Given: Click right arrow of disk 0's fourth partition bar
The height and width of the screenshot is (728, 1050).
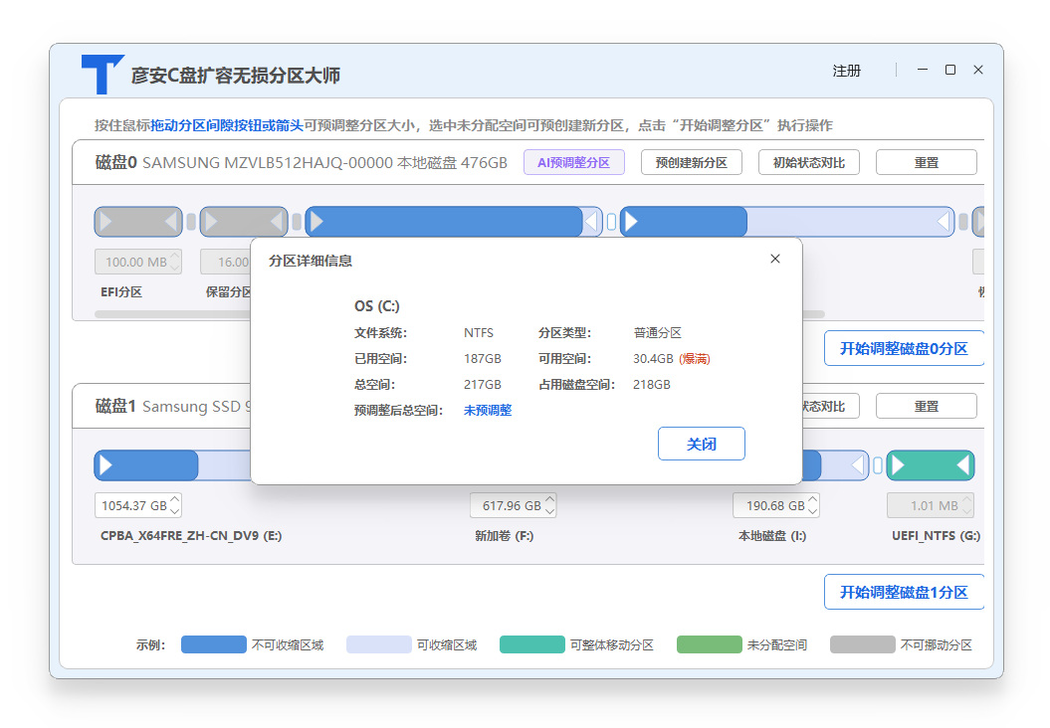Looking at the screenshot, I should [945, 222].
